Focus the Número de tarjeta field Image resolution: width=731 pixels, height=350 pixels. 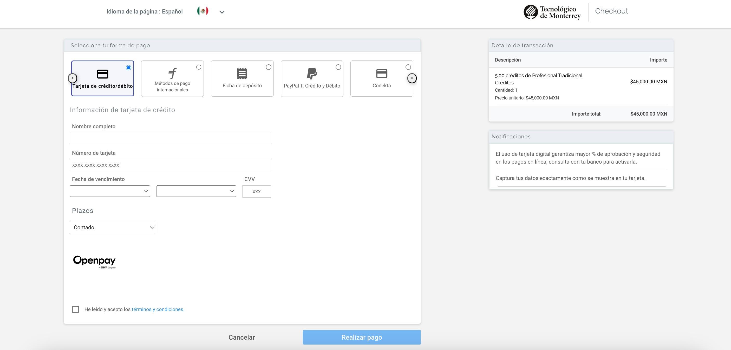coord(170,165)
